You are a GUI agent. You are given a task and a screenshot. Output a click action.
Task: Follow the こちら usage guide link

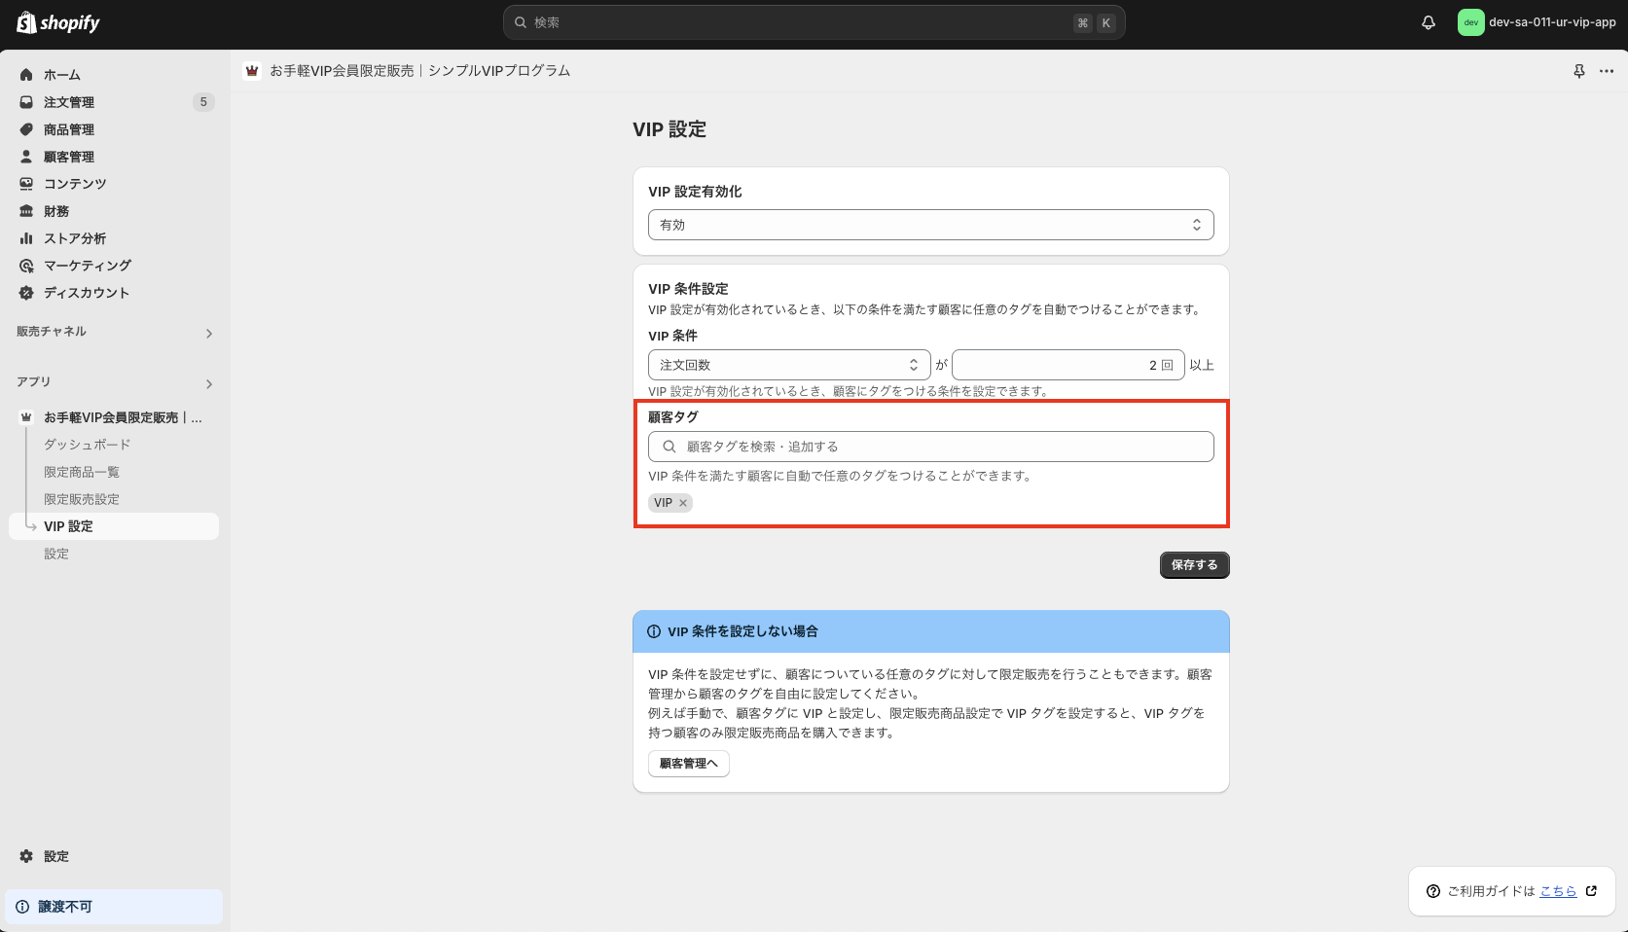pos(1557,890)
